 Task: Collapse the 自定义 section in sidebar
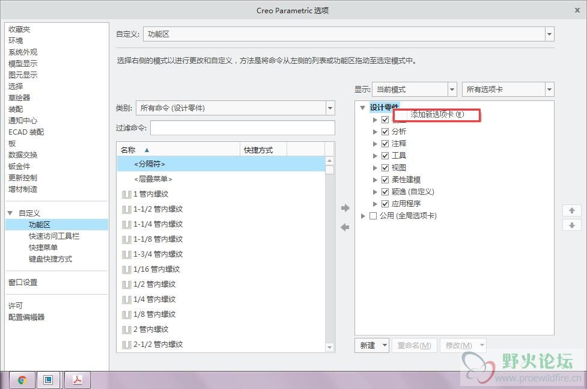[x=10, y=213]
